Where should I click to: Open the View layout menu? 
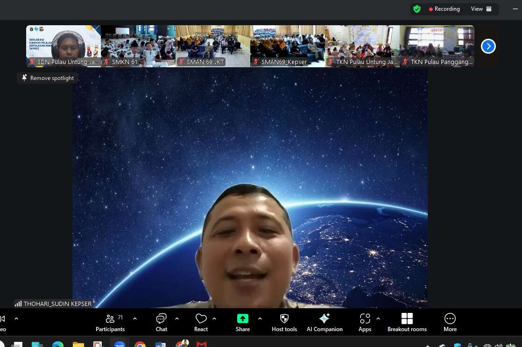[481, 9]
